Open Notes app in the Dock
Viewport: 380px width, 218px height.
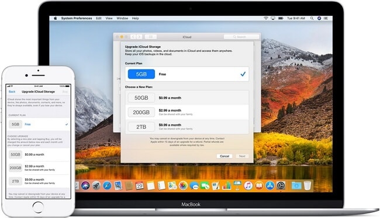pos(150,185)
